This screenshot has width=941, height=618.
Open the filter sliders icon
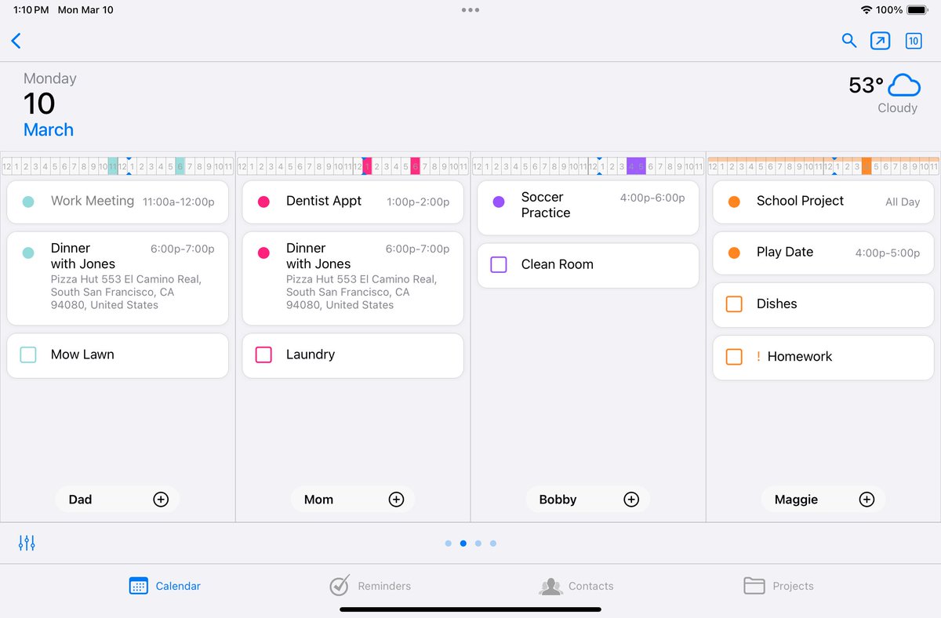[x=27, y=543]
